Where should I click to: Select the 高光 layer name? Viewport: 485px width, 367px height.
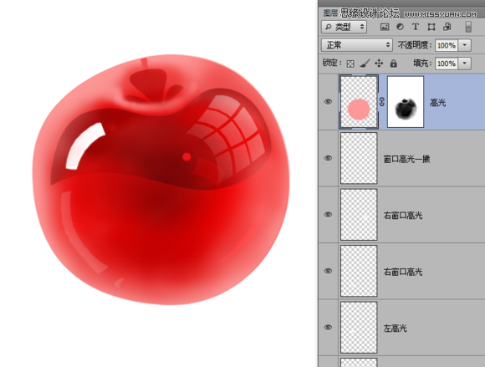[x=437, y=102]
